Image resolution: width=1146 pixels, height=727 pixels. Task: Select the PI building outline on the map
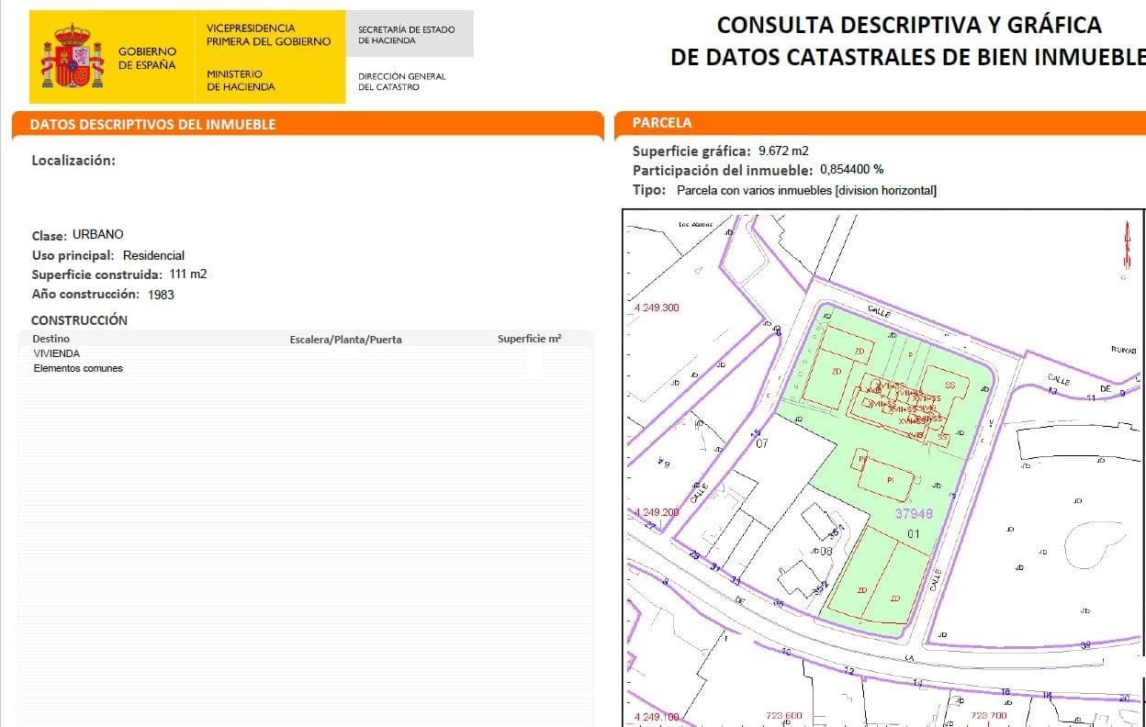890,478
